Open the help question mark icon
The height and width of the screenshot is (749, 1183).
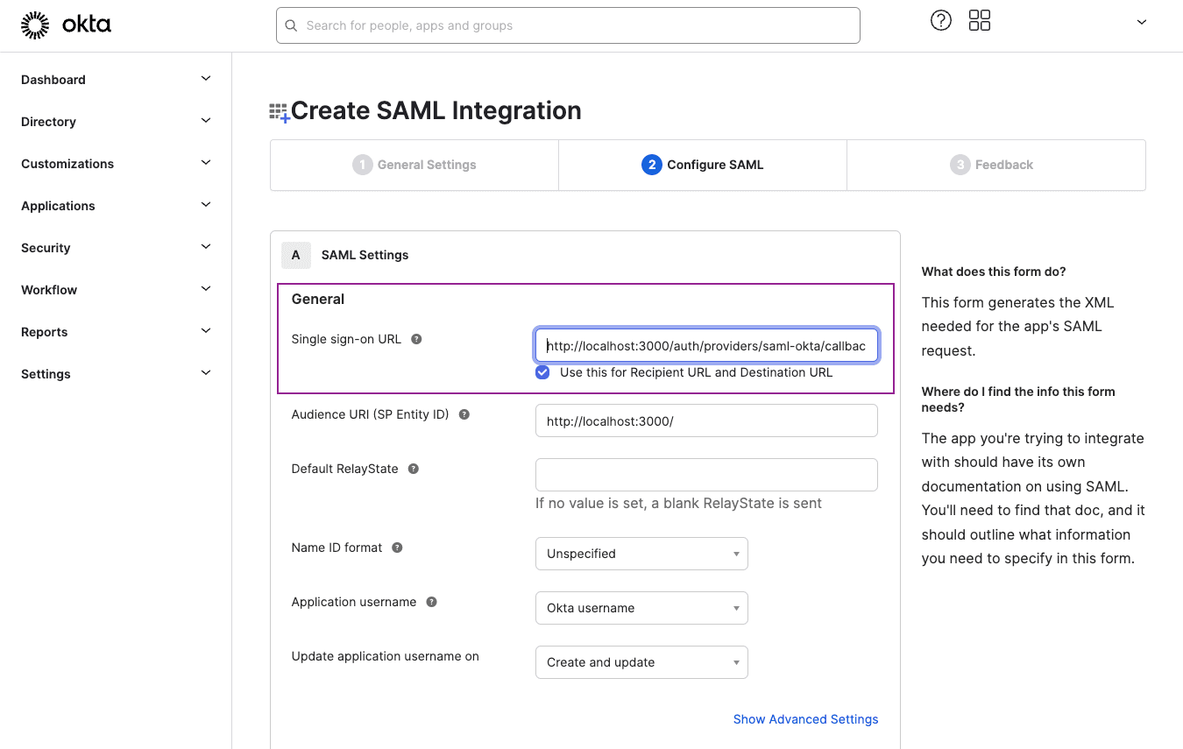[x=941, y=21]
